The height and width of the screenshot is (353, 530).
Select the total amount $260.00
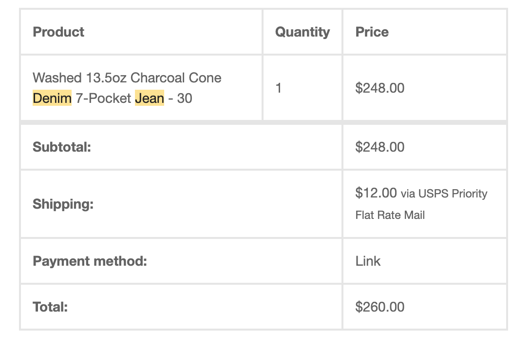379,307
